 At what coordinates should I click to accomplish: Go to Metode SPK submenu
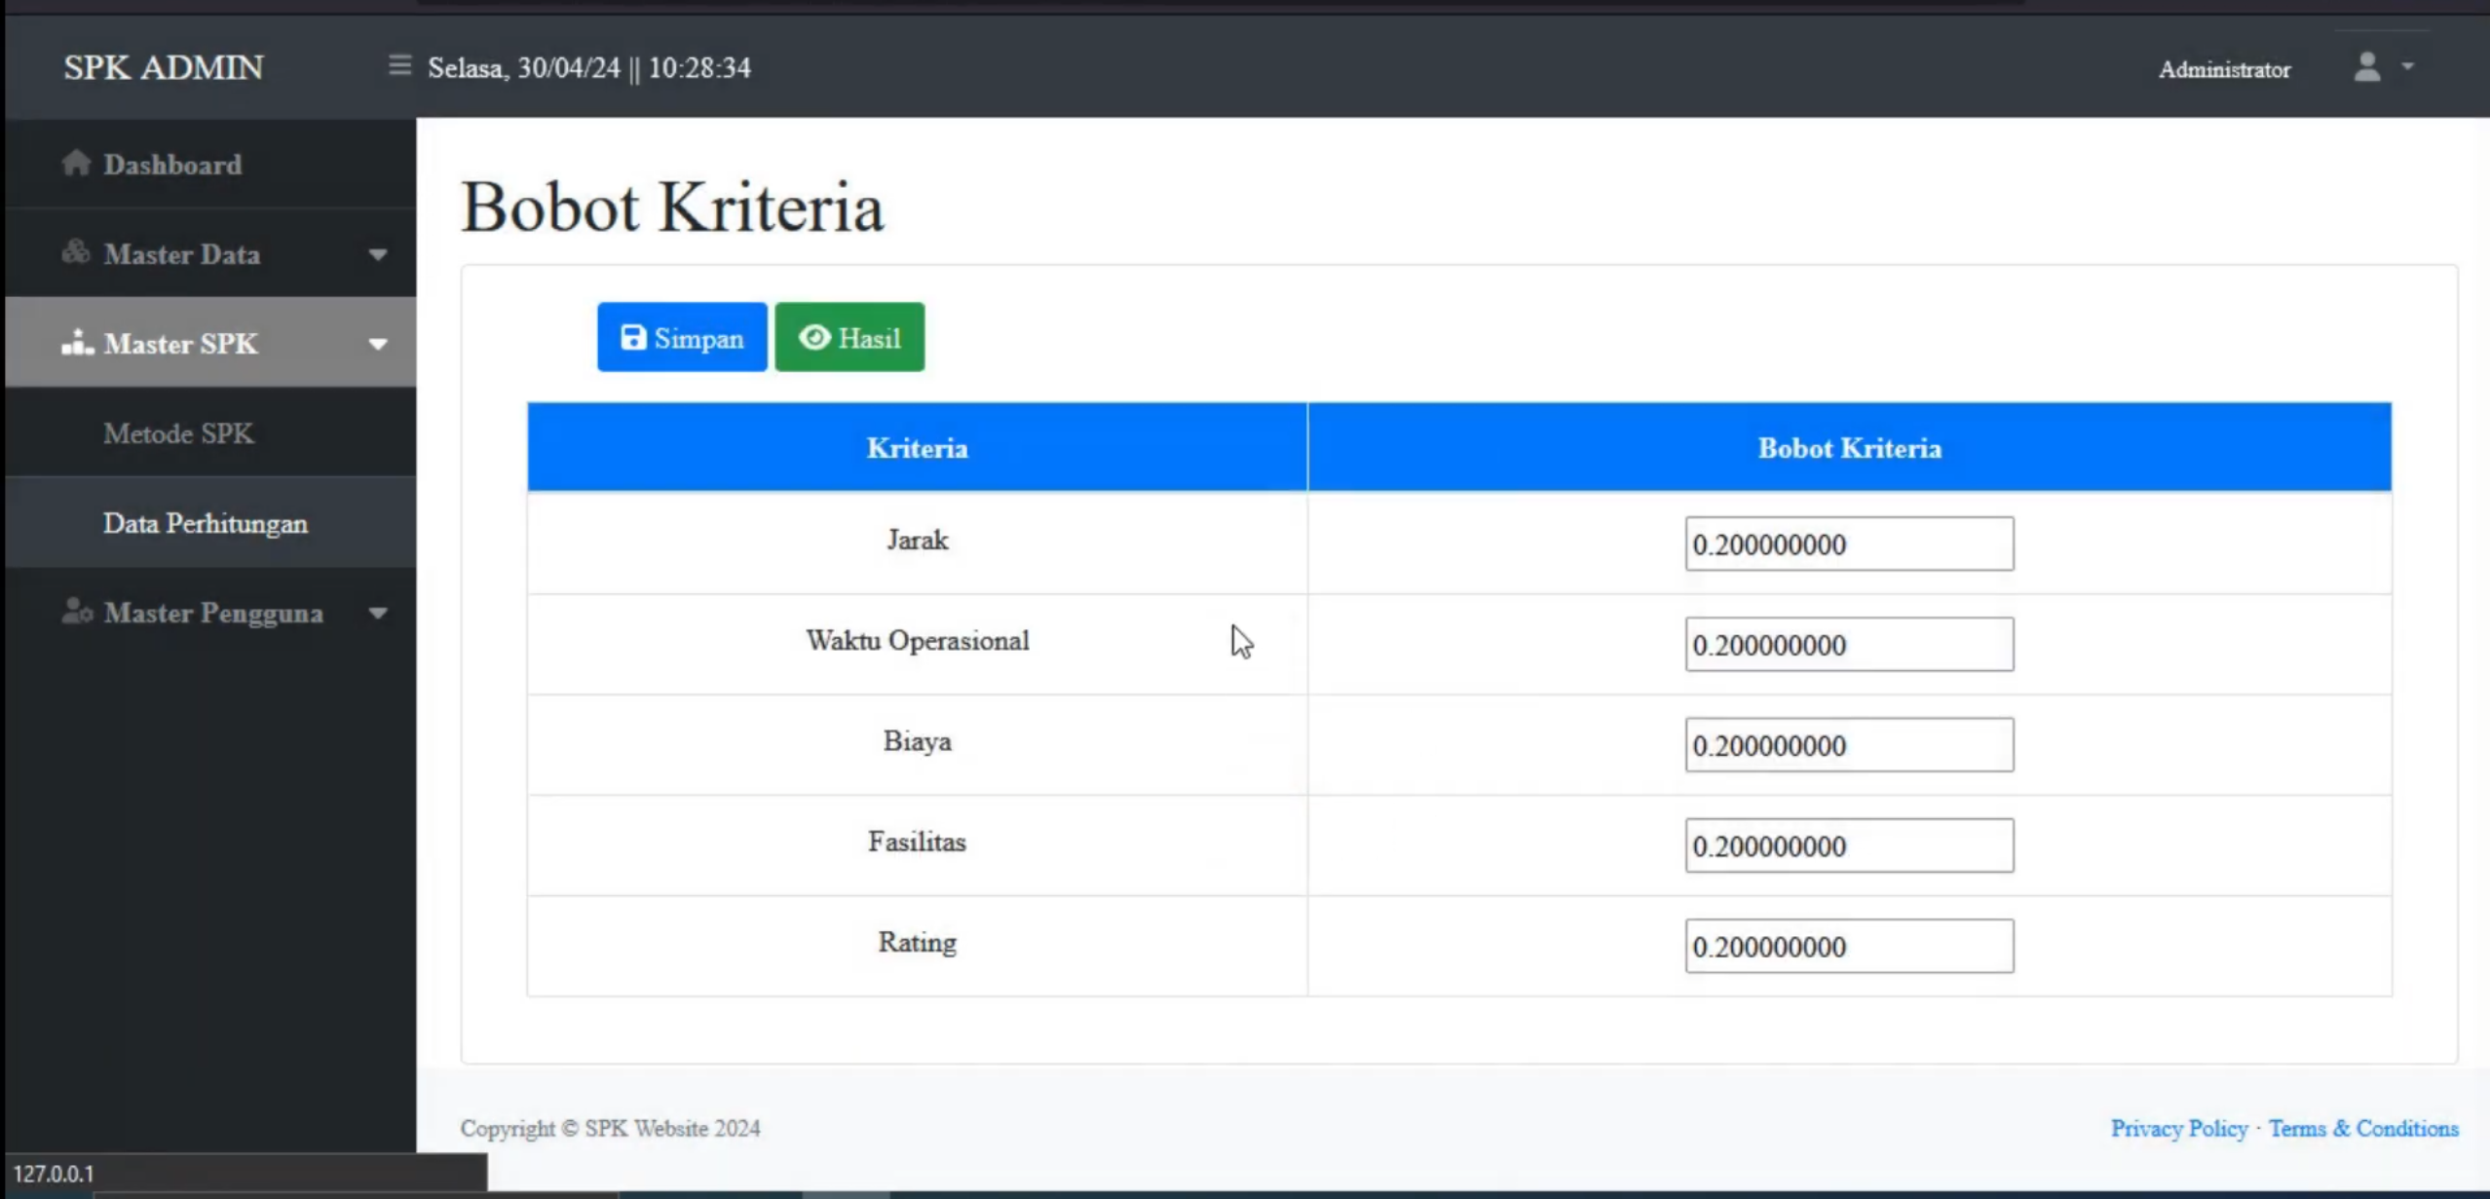click(x=210, y=432)
